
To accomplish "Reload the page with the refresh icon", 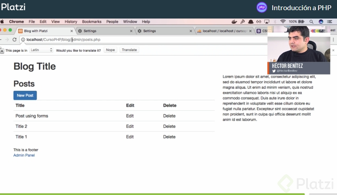I will point(15,40).
